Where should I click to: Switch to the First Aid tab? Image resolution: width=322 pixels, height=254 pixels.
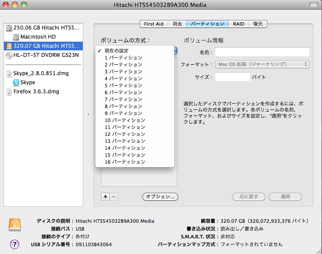tap(154, 24)
